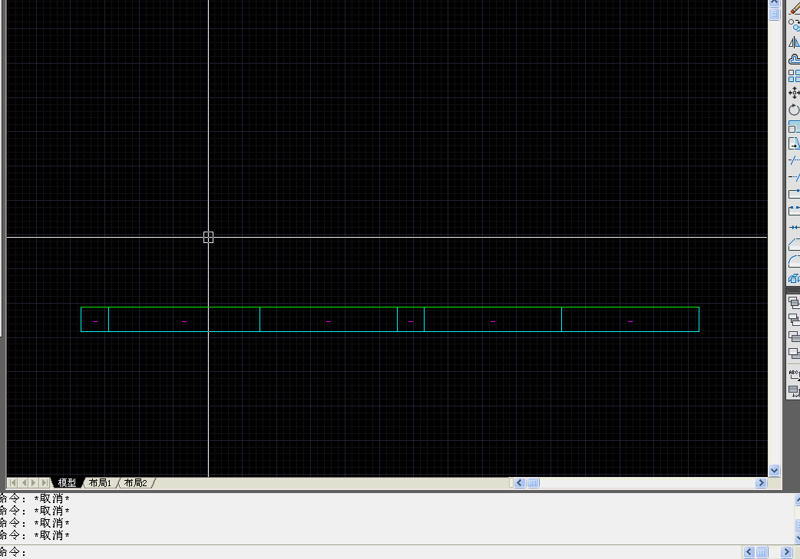
Task: Jump to first layout tab arrow
Action: (13, 483)
